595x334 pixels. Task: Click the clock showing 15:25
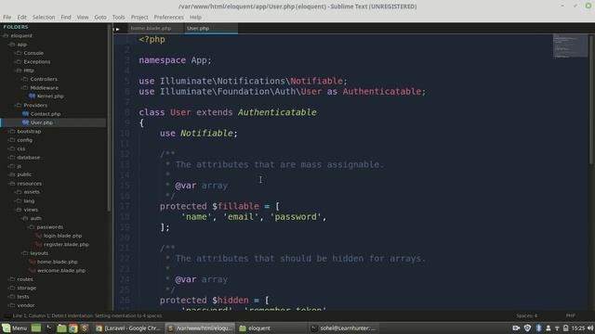578,328
